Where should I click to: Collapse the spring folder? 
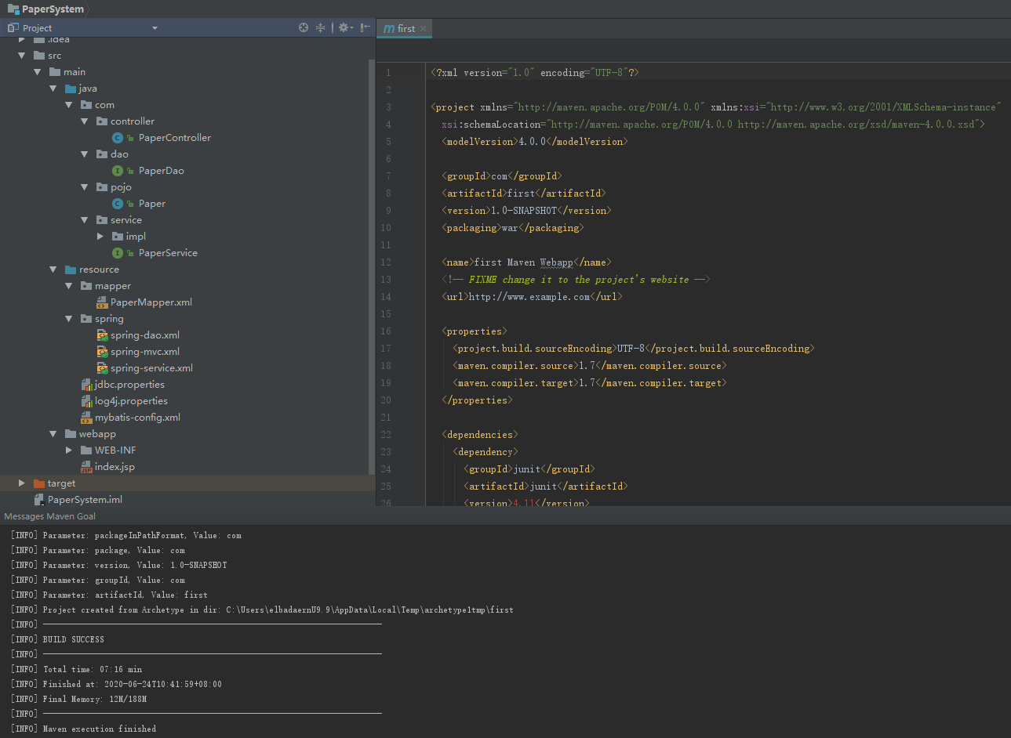tap(68, 319)
